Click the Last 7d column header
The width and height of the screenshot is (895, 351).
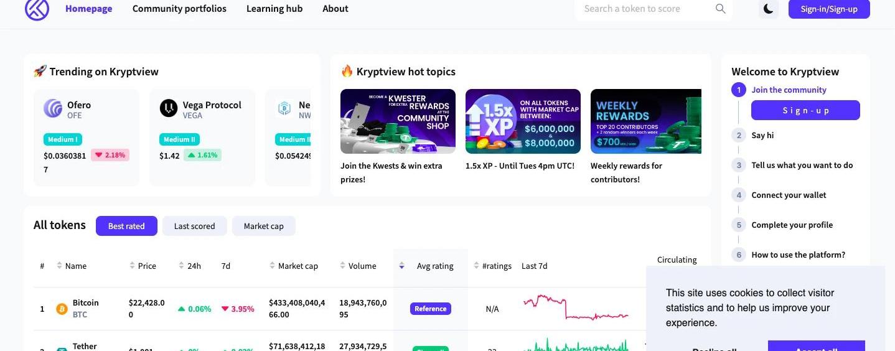coord(534,266)
